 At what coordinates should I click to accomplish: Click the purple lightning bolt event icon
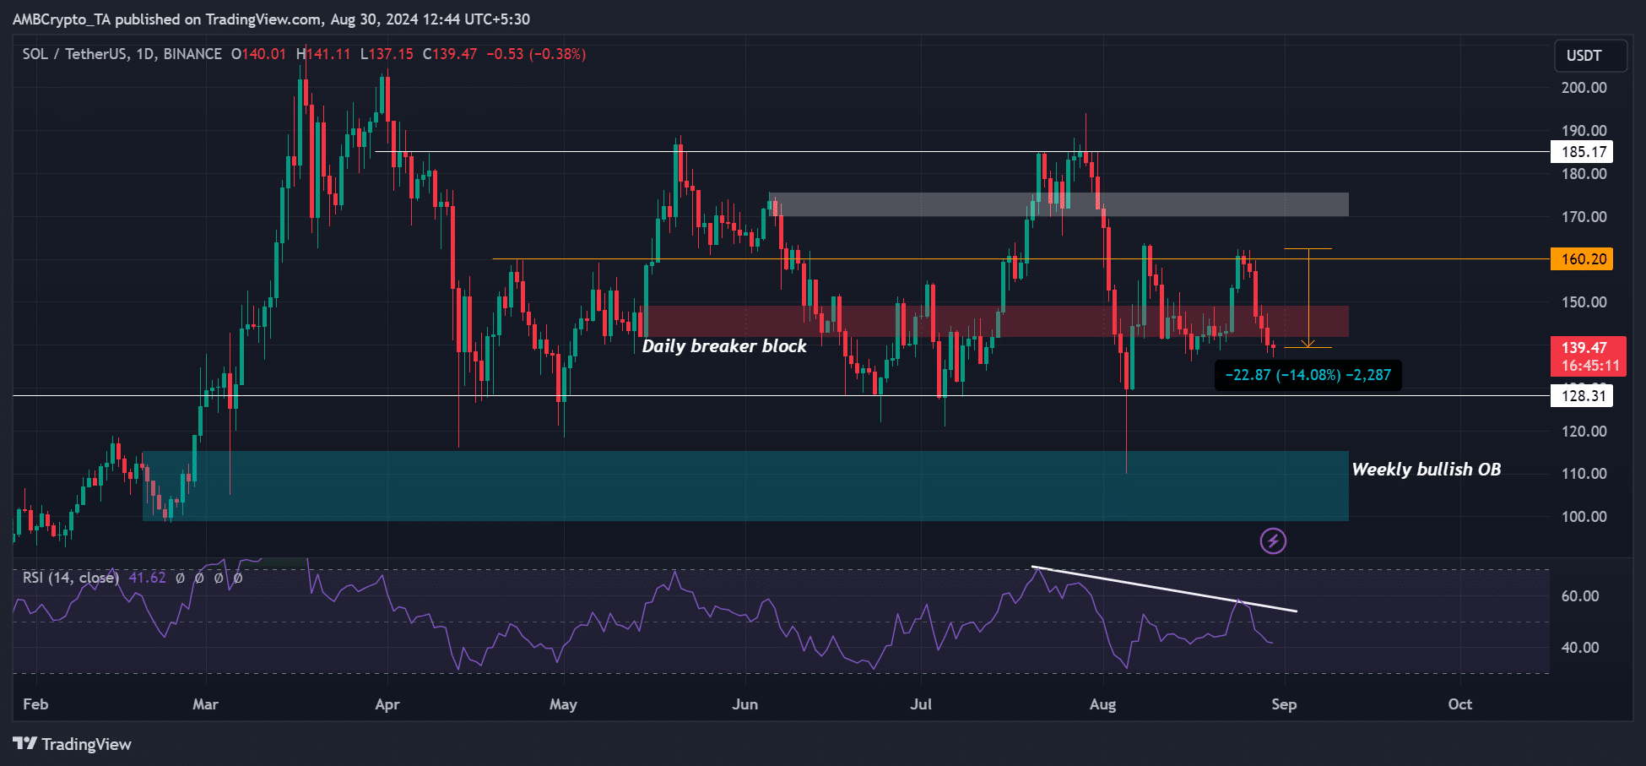click(x=1273, y=541)
